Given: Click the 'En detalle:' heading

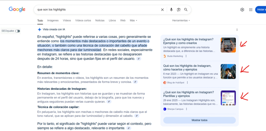Looking at the screenshot, I should click(x=45, y=67).
